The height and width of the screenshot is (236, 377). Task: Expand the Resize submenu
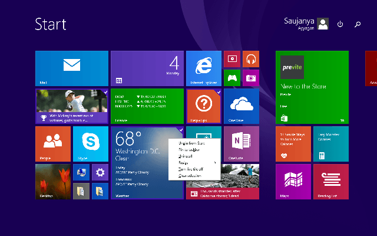194,163
